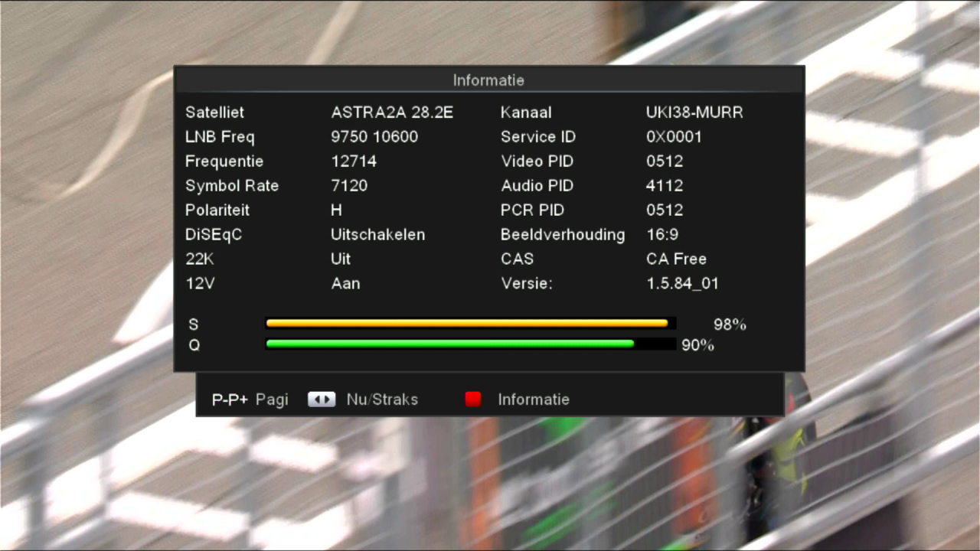Select the 12V value Aan
The image size is (980, 551).
[x=345, y=284]
